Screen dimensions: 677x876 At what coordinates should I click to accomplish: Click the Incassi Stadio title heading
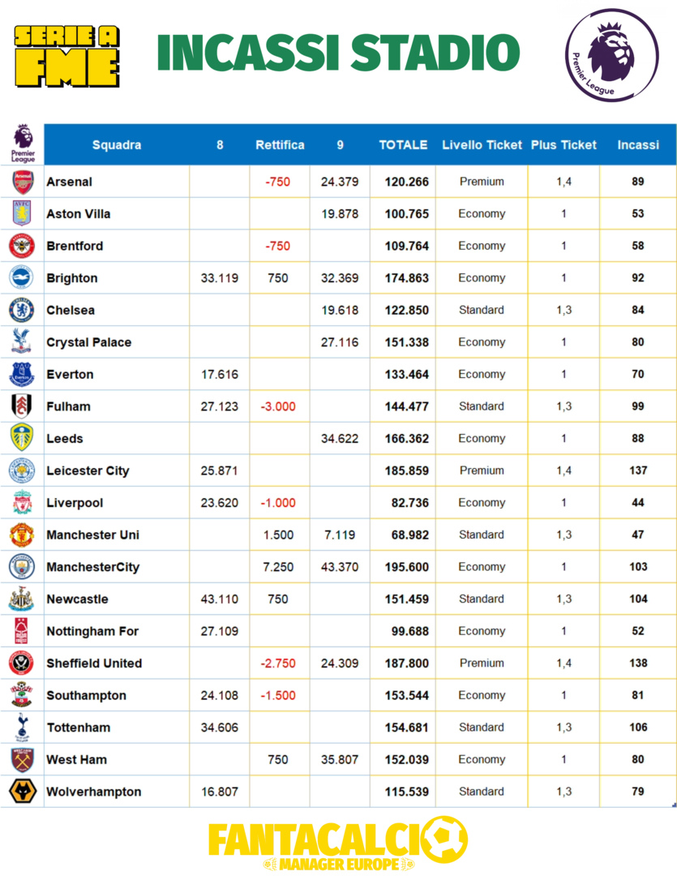338,54
